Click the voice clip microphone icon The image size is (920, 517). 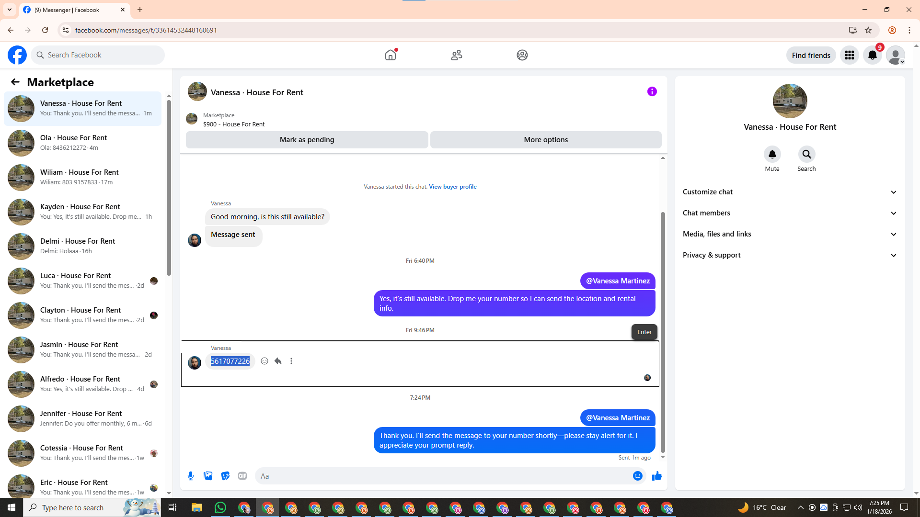coord(191,476)
